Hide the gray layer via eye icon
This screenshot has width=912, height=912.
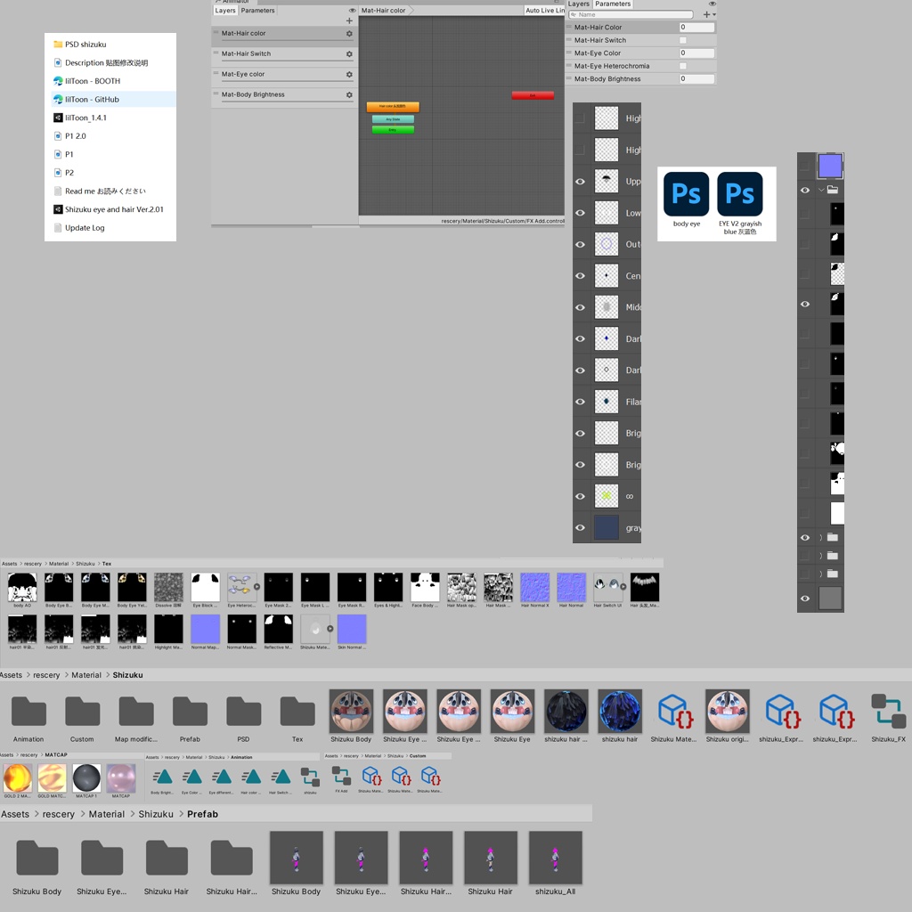pos(580,527)
